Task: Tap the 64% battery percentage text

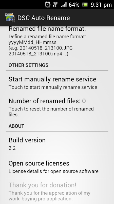Action: click(x=74, y=5)
